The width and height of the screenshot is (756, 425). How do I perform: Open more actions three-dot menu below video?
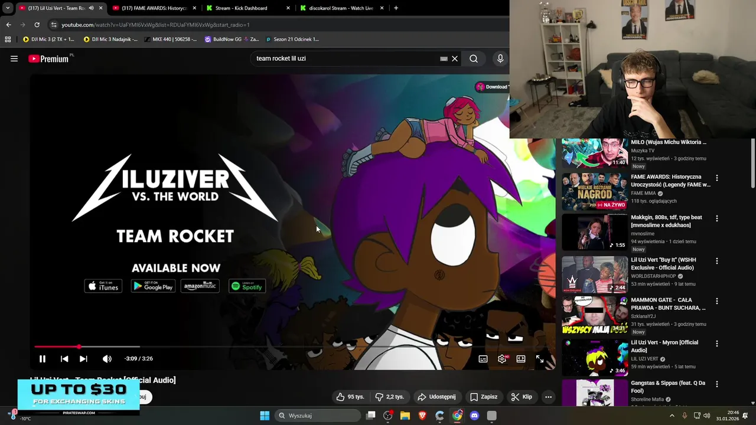[548, 397]
